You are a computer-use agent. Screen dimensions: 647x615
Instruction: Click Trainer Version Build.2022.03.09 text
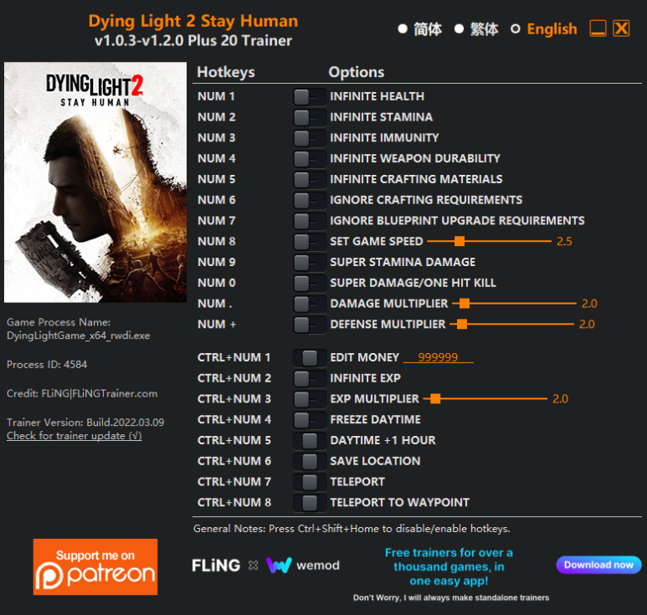click(85, 423)
